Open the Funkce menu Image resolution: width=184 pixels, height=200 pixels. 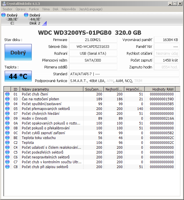point(34,9)
